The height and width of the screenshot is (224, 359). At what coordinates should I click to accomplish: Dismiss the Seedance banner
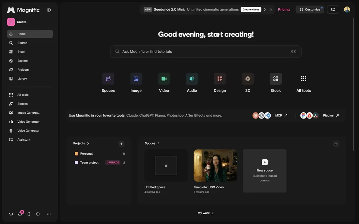coord(271,9)
